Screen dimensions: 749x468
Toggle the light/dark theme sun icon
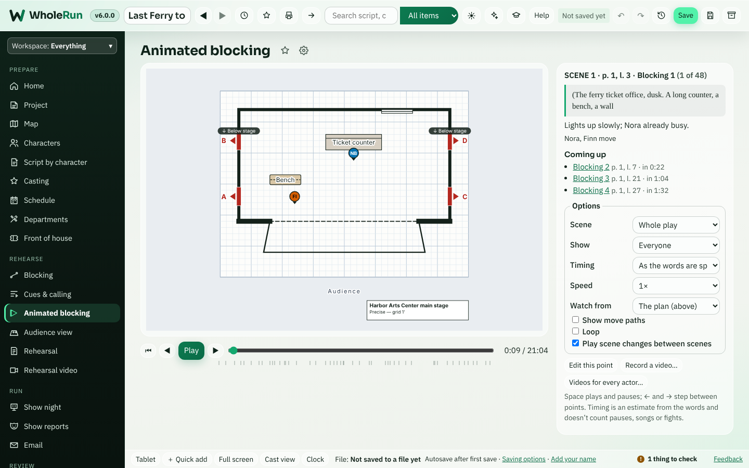[472, 16]
